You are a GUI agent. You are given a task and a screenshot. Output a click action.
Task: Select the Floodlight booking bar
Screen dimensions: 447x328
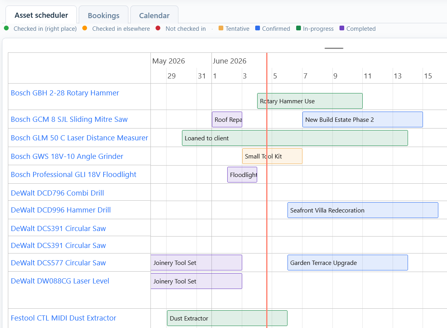click(x=242, y=175)
